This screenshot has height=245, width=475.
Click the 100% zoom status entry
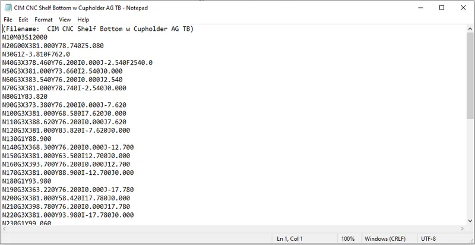[348, 239]
